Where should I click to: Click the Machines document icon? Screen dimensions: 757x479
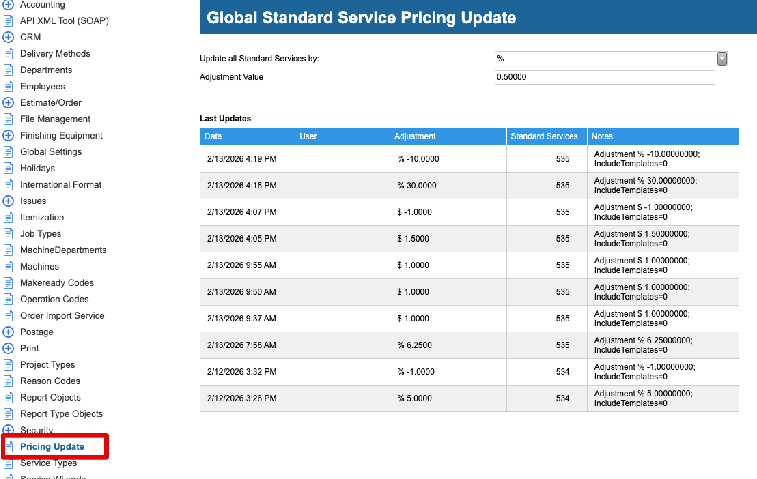(x=8, y=266)
